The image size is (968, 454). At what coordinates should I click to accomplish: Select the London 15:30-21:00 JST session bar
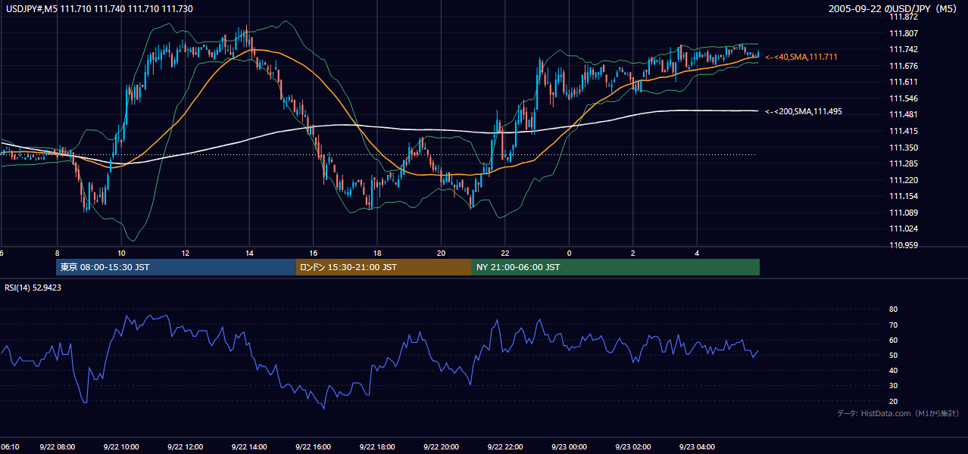384,267
